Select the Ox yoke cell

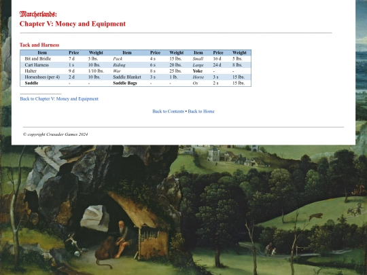[x=196, y=83]
